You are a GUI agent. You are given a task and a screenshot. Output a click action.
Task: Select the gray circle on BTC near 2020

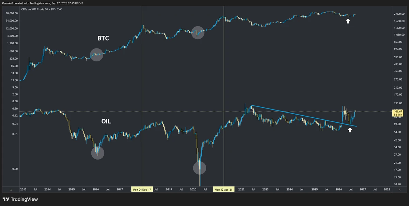pyautogui.click(x=198, y=33)
